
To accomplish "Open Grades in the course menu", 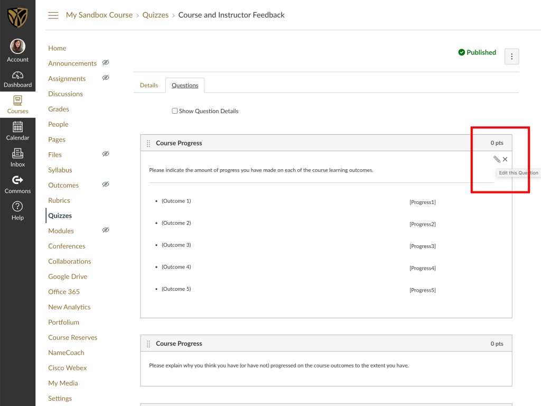I will coord(59,109).
